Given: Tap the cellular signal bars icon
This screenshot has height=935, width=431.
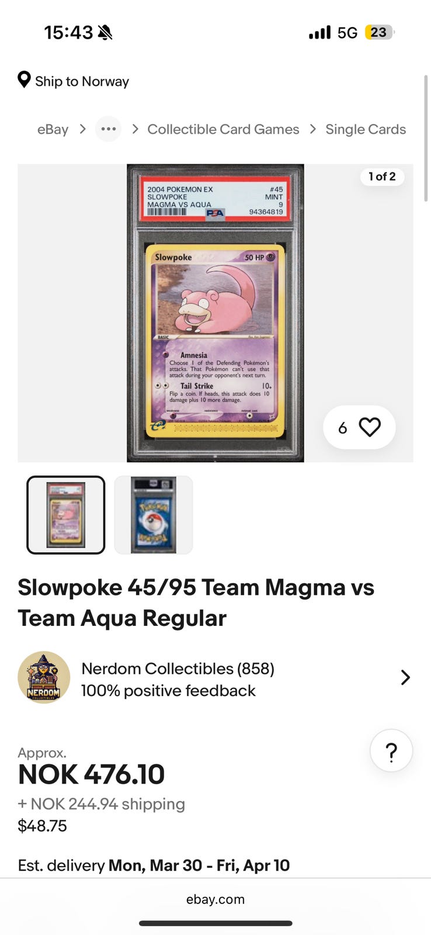Looking at the screenshot, I should [x=319, y=32].
